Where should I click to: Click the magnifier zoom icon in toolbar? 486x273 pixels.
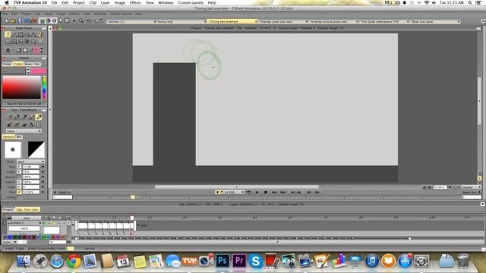point(81,20)
